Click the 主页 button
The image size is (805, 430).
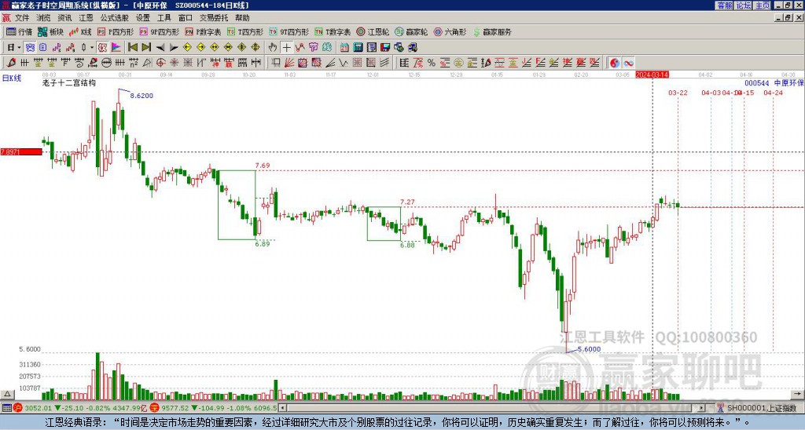point(762,5)
